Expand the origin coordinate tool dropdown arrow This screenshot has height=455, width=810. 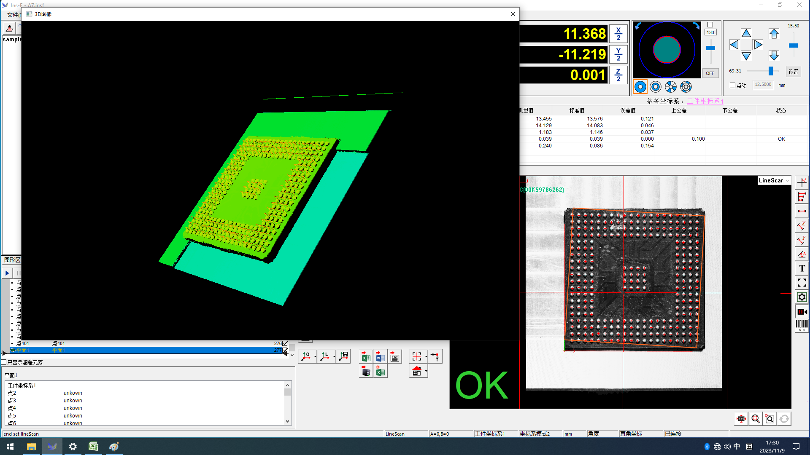pos(315,357)
